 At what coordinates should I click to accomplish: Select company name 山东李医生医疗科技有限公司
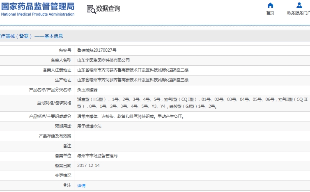point(103,60)
